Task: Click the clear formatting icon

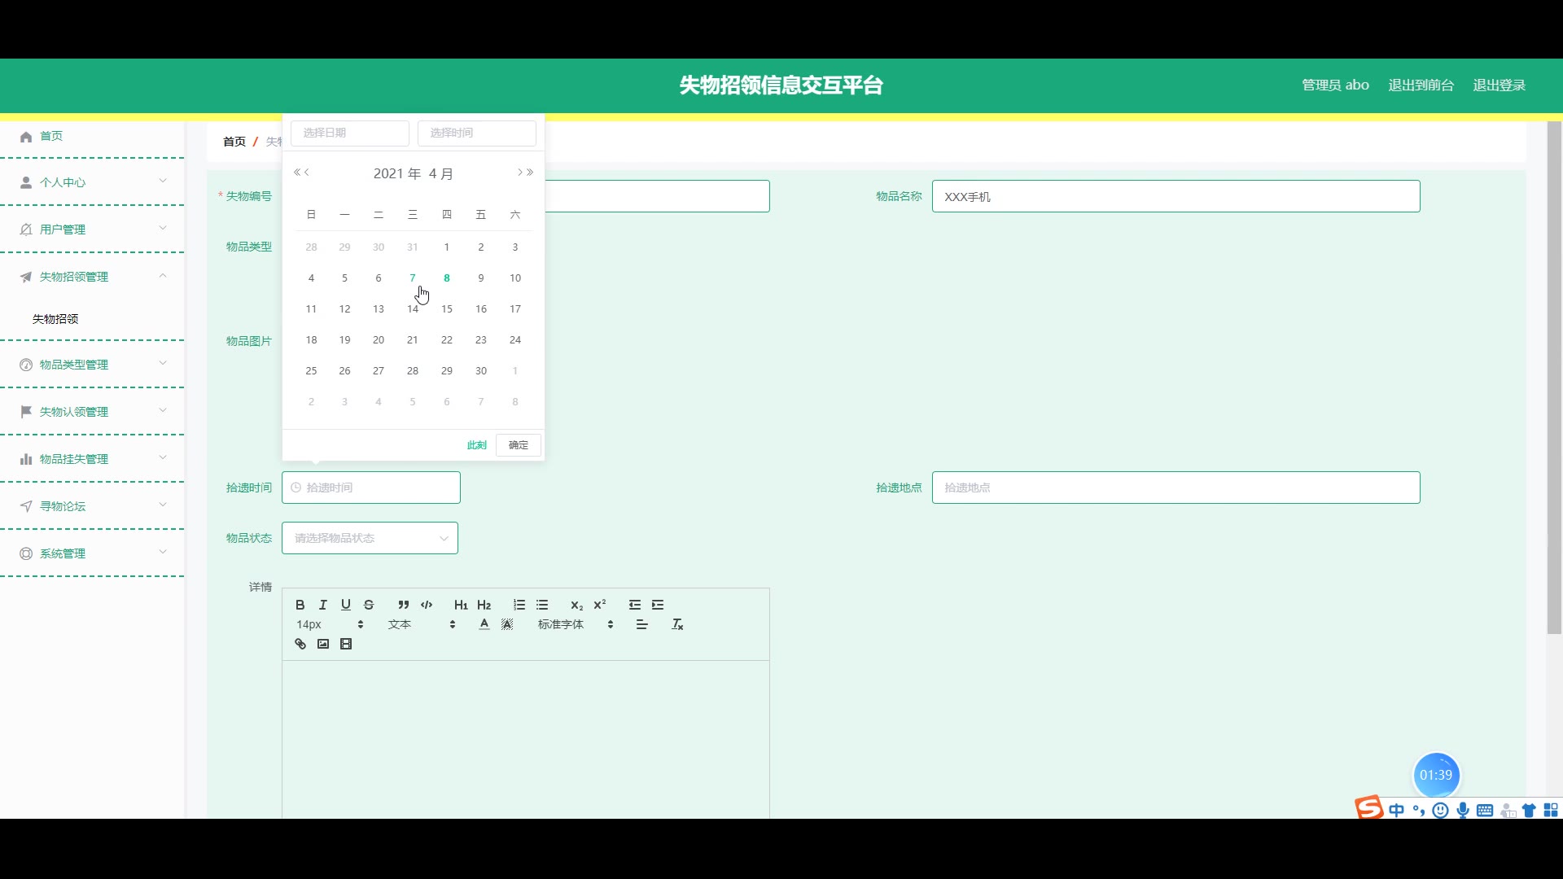Action: click(676, 624)
